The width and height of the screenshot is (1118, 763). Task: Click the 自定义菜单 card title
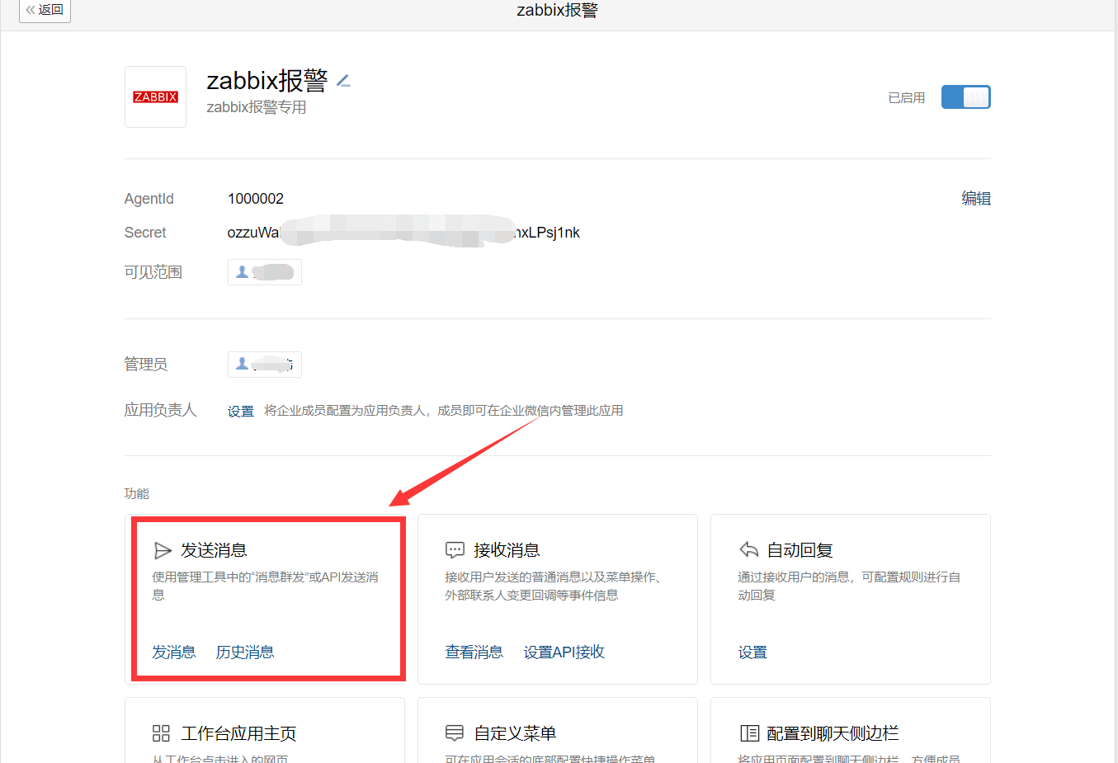[515, 733]
